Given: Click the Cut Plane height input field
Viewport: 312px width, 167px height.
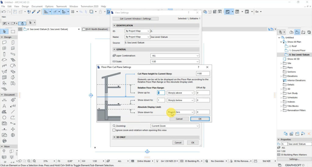Looking at the screenshot, I should (203, 74).
